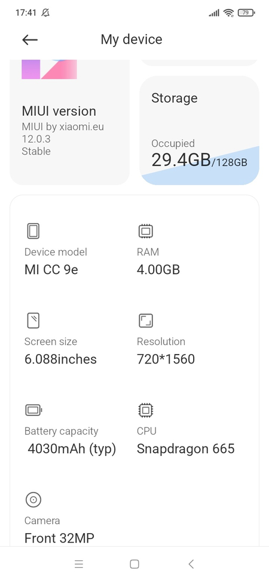This screenshot has width=269, height=582.
Task: Open recent apps with the menu navigation button
Action: [79, 564]
